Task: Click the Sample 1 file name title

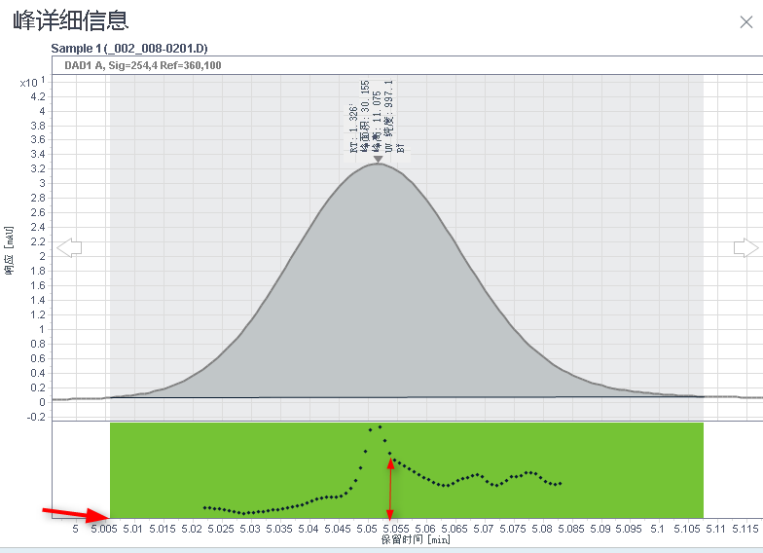Action: (x=129, y=49)
